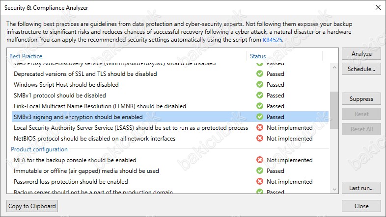Image resolution: width=386 pixels, height=217 pixels.
Task: Select the Link-Local Multicast Name Resolution row
Action: 170,106
